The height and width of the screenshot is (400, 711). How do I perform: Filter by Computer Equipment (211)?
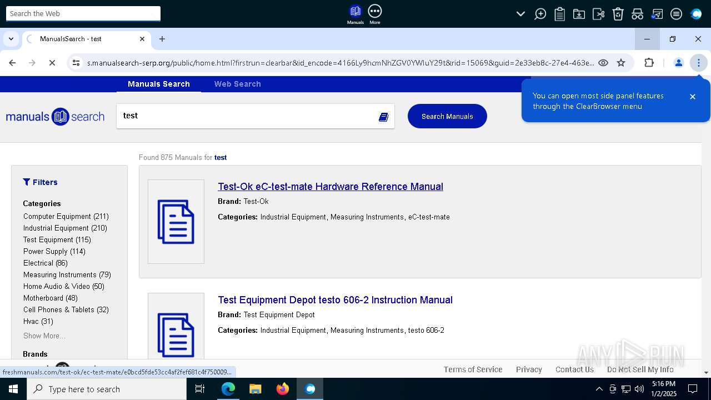click(66, 216)
